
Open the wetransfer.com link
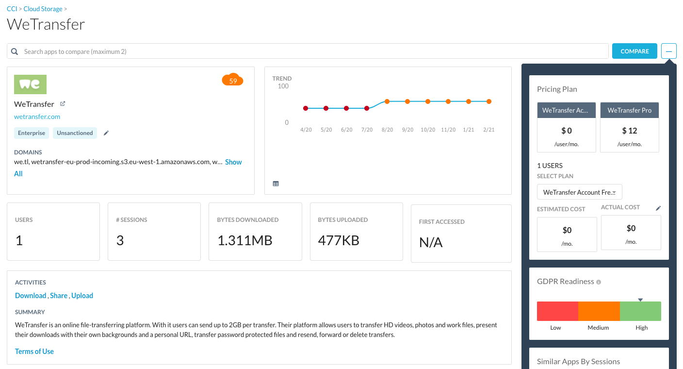click(x=37, y=117)
